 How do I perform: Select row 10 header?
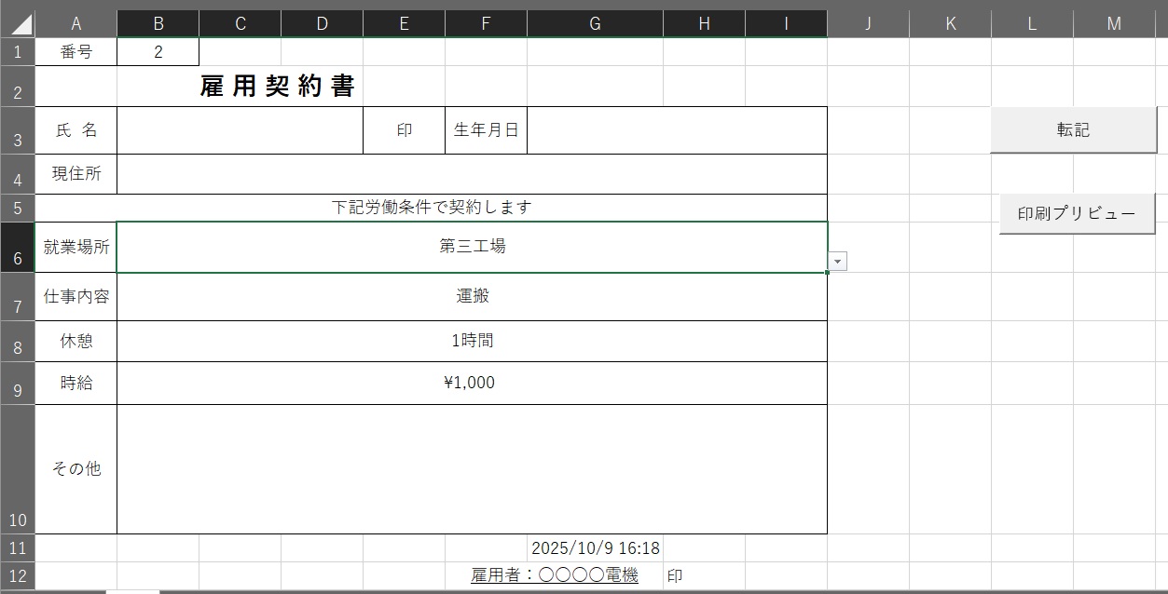18,469
